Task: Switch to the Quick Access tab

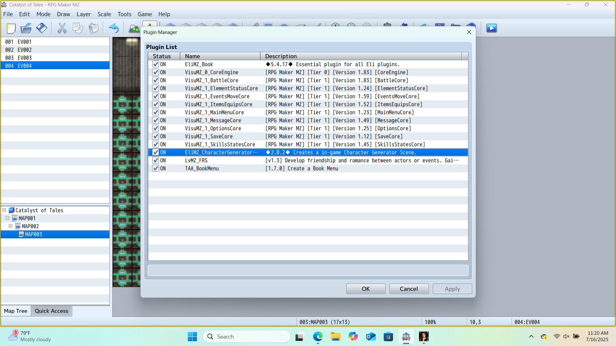Action: click(51, 311)
